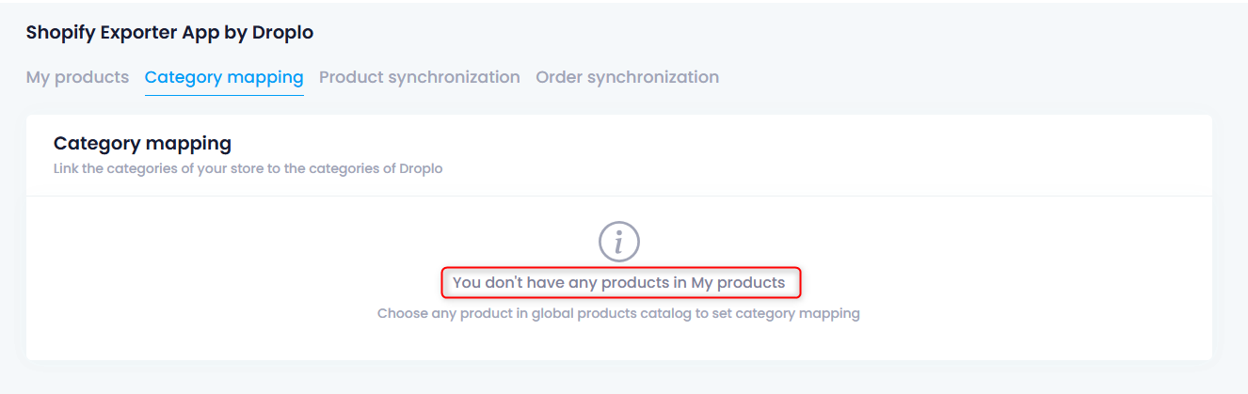Click the words My products inside the empty message

coord(738,282)
